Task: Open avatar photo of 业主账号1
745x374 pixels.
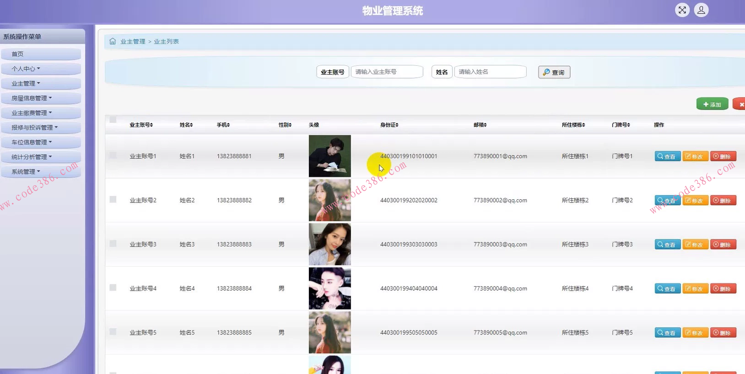Action: pos(329,156)
